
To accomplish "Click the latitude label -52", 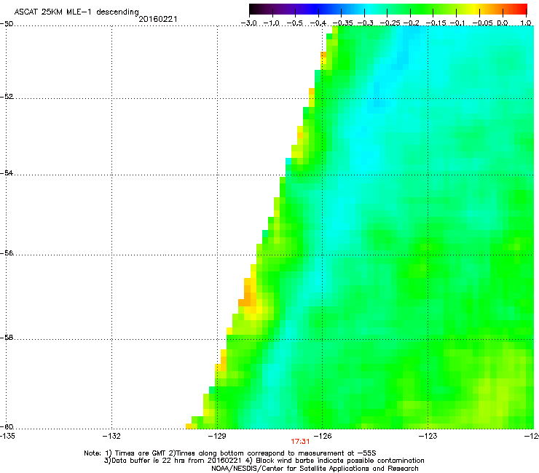I will pos(7,97).
